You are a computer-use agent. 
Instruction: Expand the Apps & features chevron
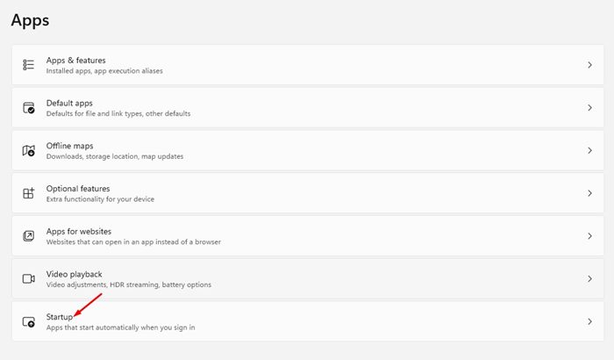click(x=589, y=65)
